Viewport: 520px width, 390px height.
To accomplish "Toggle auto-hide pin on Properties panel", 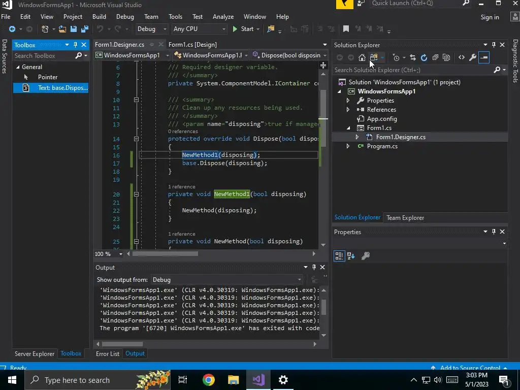I will [x=494, y=232].
